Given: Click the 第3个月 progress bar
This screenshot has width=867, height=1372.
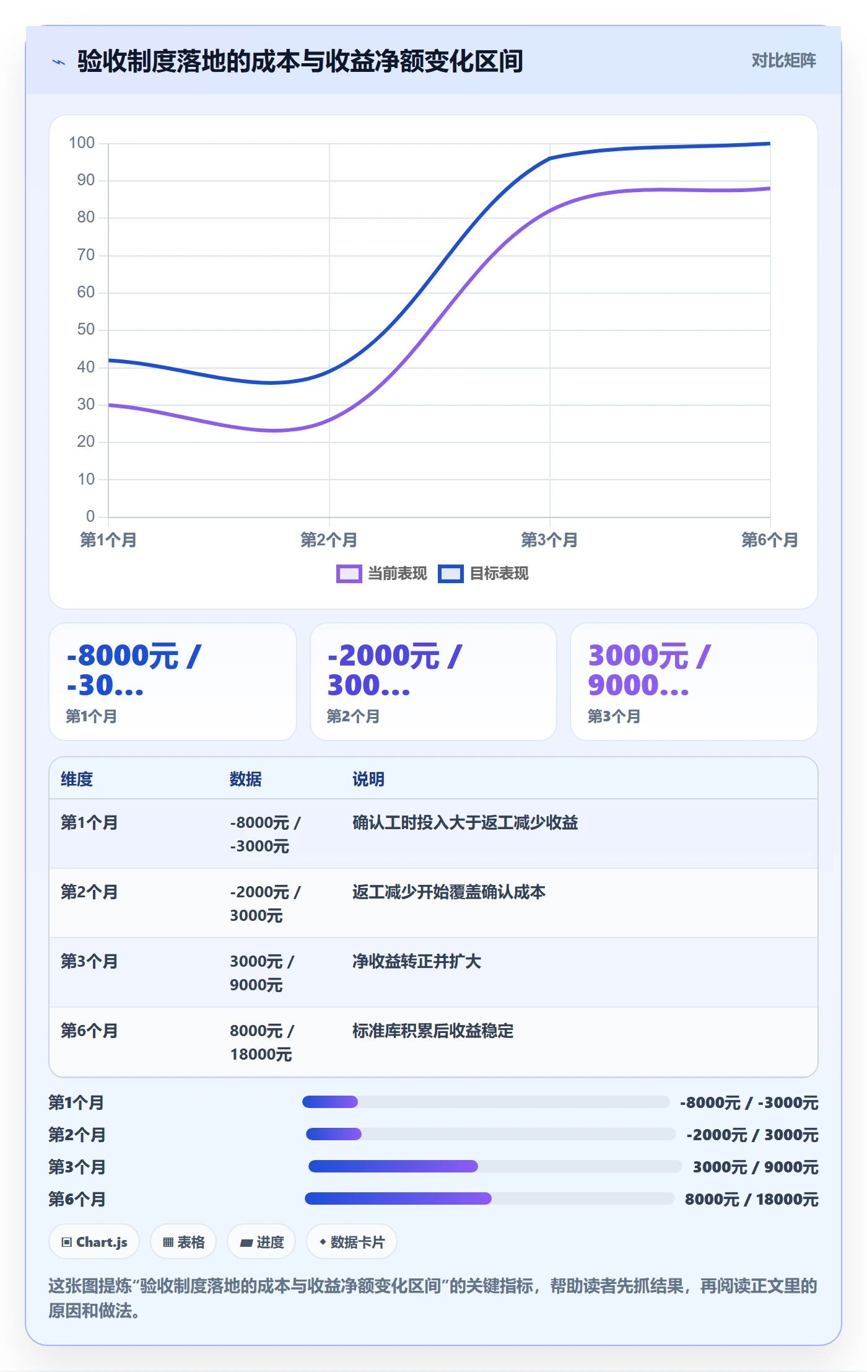Looking at the screenshot, I should (495, 1166).
